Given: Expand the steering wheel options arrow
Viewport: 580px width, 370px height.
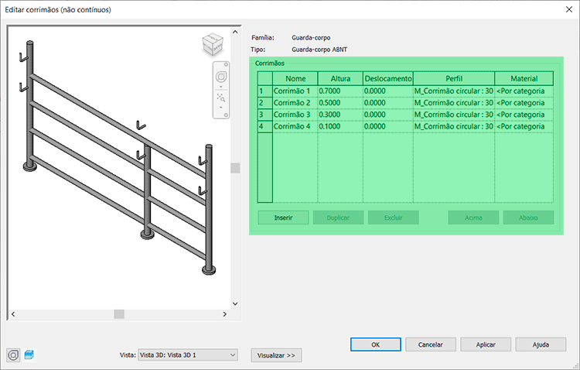Looking at the screenshot, I should [x=220, y=87].
